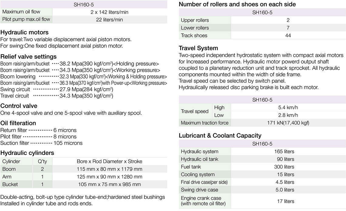
Task: Select the Hydraulic cylinders heading
Action: (27, 153)
